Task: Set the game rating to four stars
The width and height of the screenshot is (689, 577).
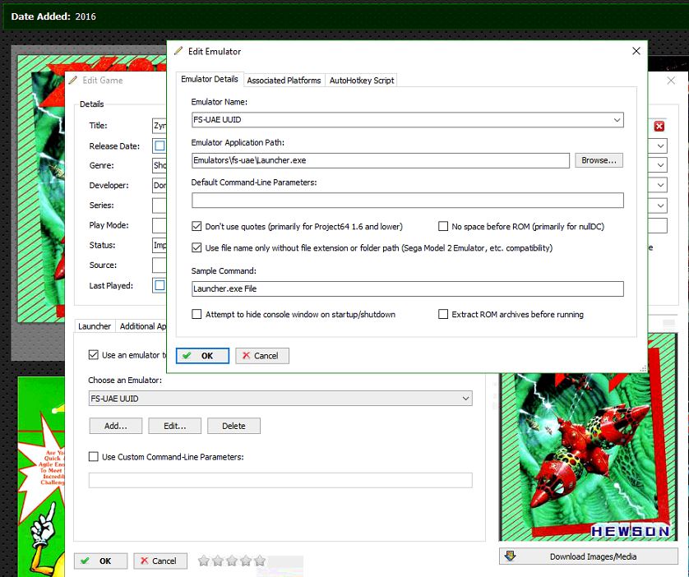Action: pos(246,561)
